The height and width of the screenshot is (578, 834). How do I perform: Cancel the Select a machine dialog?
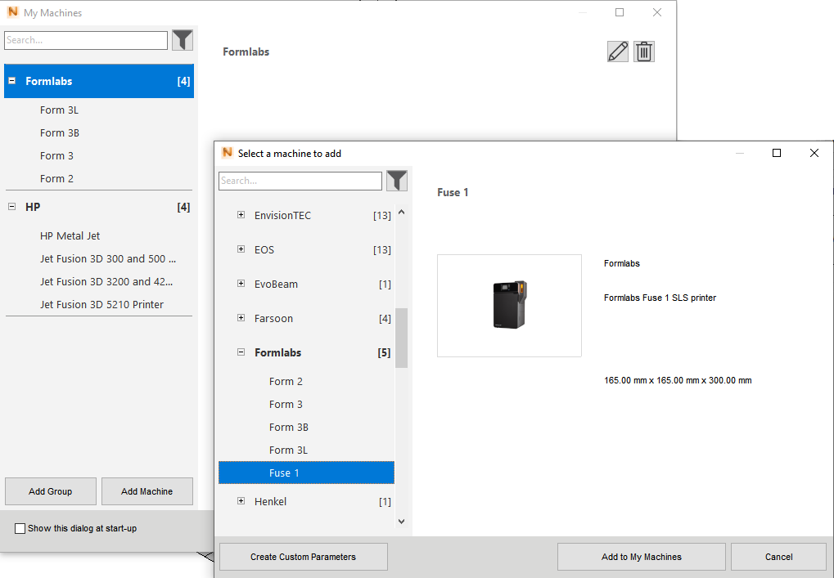(778, 557)
